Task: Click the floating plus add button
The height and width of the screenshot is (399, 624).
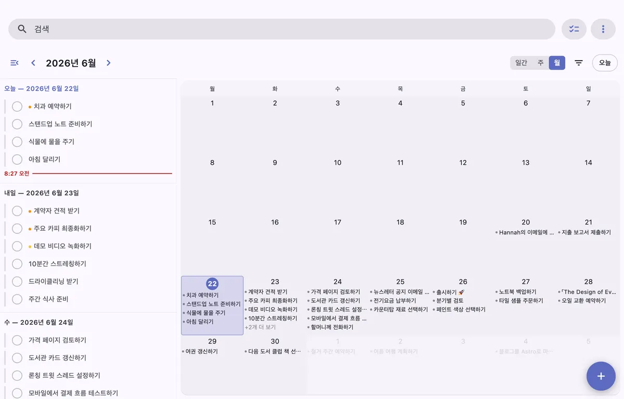Action: point(601,376)
